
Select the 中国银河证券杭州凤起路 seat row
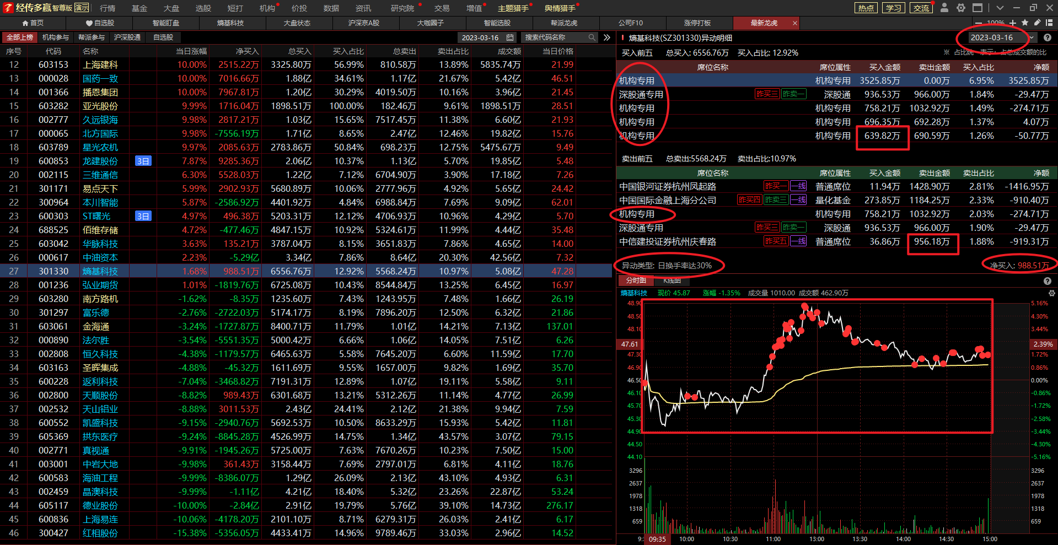pyautogui.click(x=836, y=186)
